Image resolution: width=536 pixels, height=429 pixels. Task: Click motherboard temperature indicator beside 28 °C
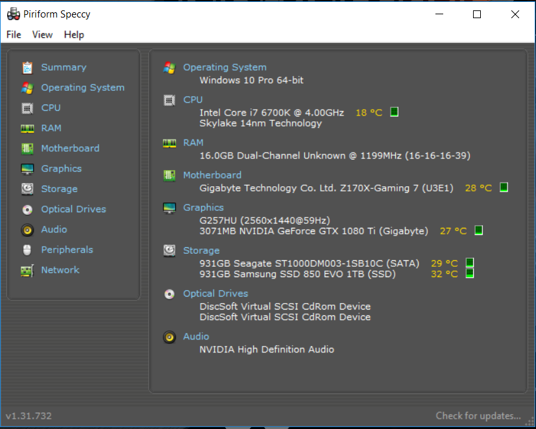[504, 187]
